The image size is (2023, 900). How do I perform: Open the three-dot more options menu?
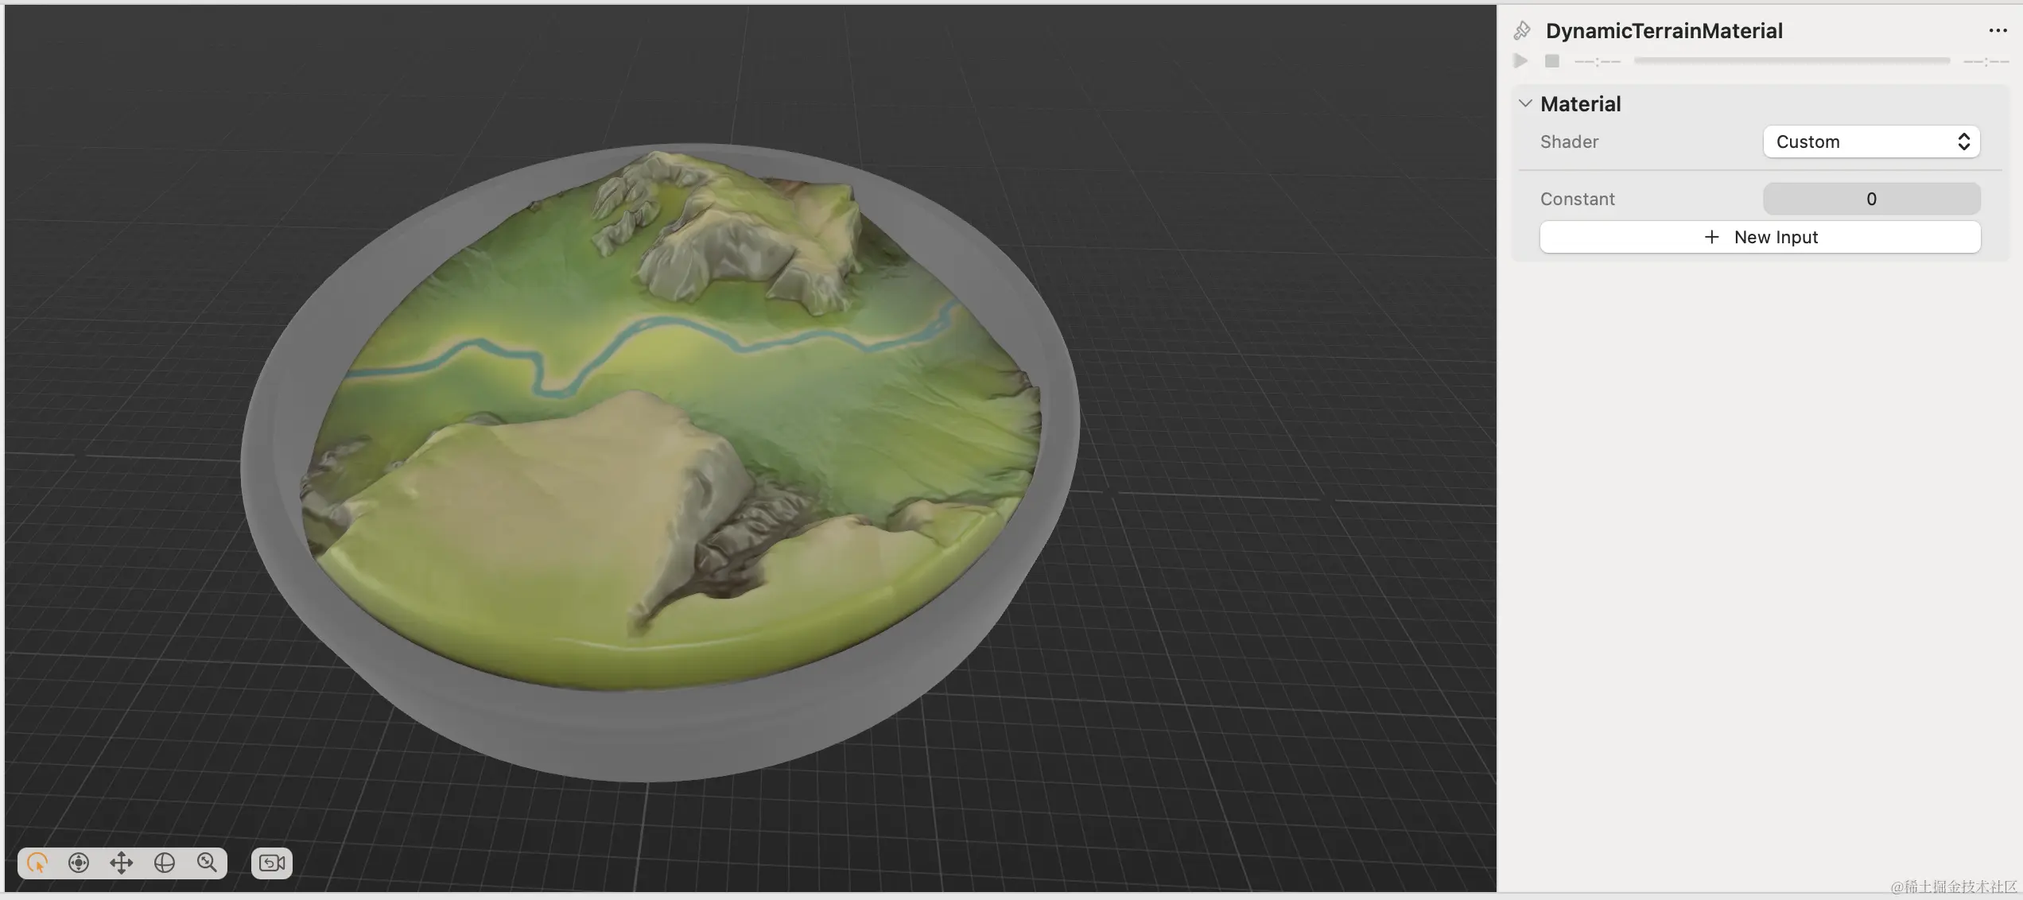(x=1998, y=31)
